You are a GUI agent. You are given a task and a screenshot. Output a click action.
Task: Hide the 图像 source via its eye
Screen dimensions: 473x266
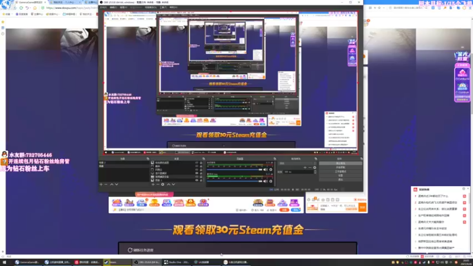(x=197, y=180)
